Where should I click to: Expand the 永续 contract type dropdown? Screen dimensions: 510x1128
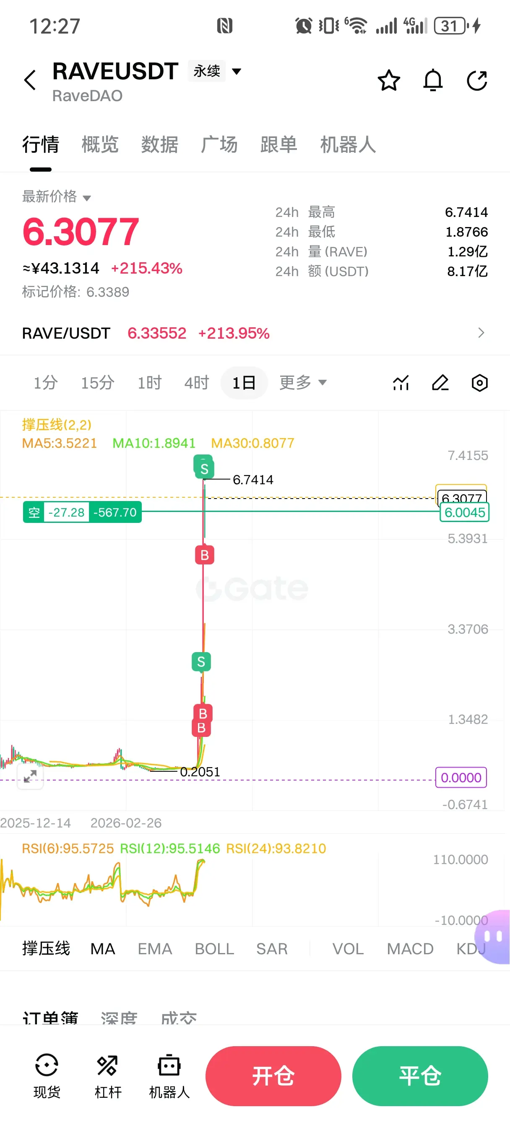click(x=215, y=71)
